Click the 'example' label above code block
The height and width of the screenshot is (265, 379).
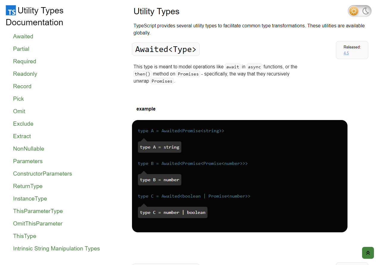[x=146, y=109]
